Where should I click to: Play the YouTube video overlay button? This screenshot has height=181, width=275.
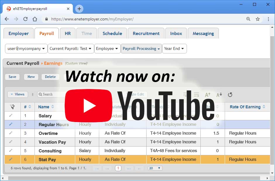tap(88, 105)
